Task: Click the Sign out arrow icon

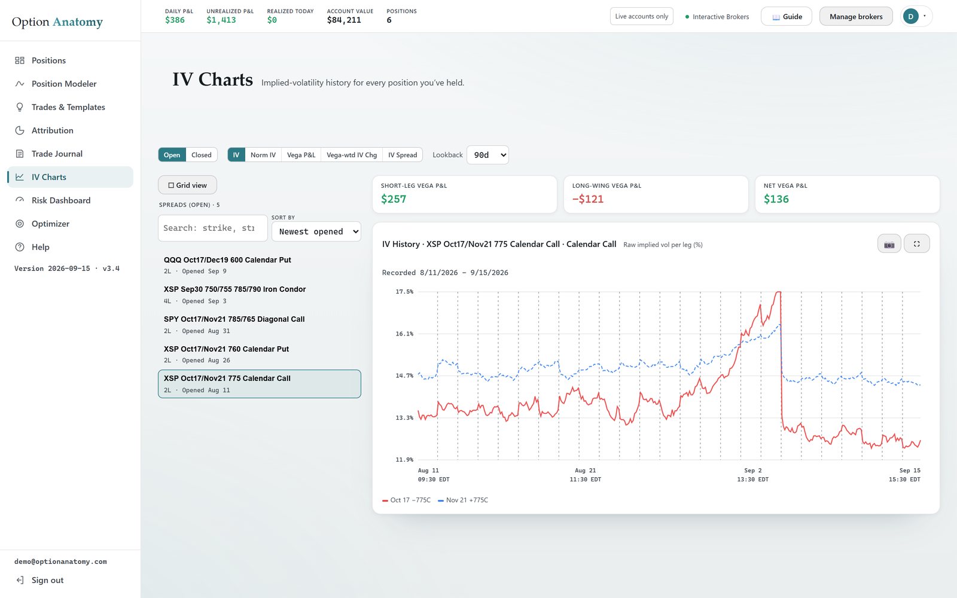Action: point(20,580)
